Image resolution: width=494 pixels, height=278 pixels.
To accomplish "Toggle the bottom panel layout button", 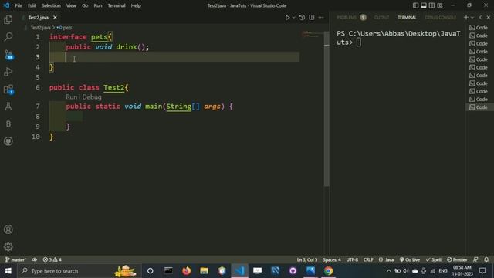I will [424, 5].
